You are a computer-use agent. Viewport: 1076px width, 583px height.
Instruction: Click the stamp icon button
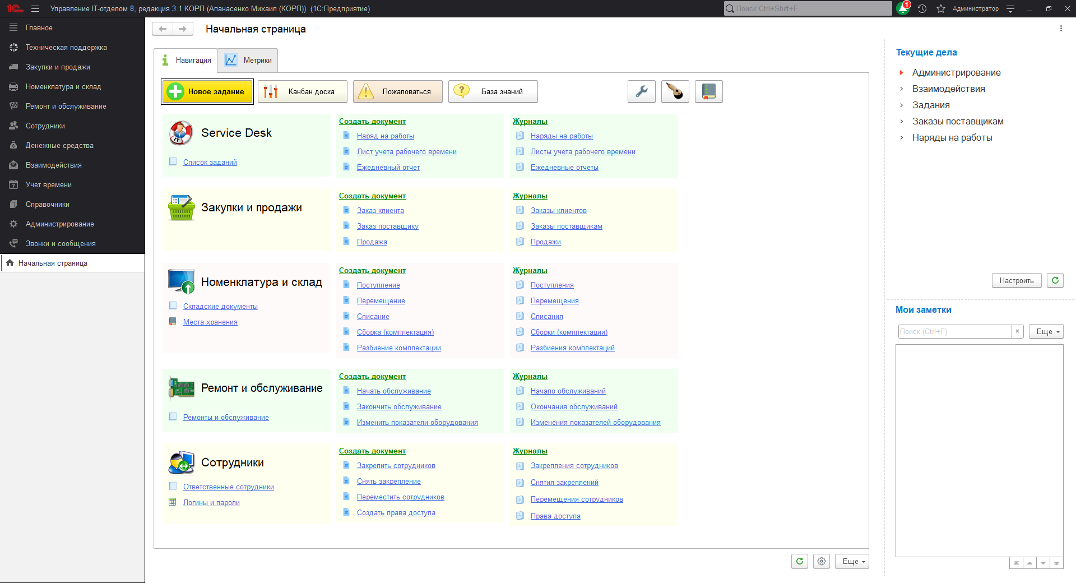point(675,91)
